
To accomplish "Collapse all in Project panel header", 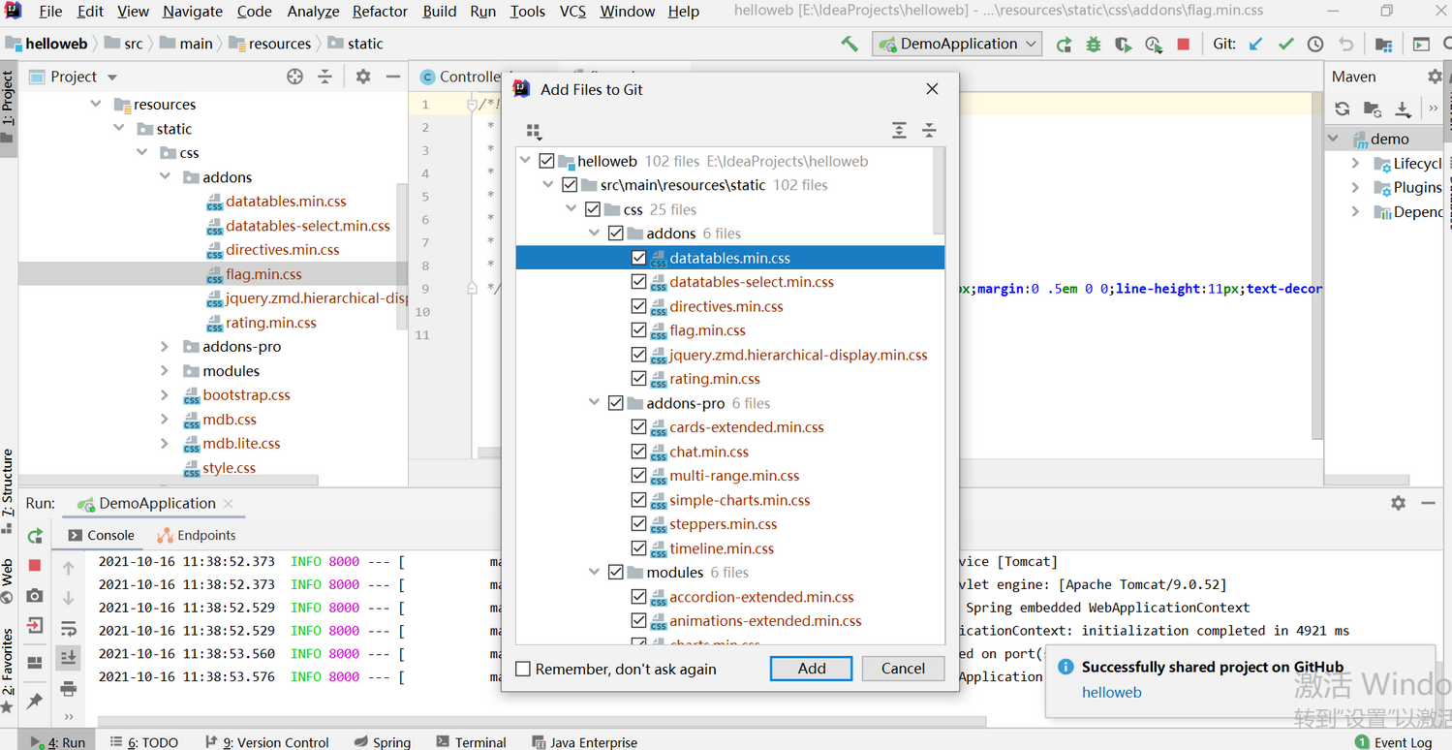I will click(325, 77).
